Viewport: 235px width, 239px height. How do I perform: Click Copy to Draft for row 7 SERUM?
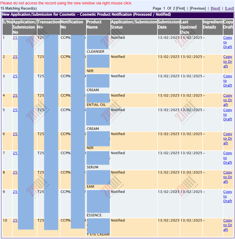[x=227, y=158]
